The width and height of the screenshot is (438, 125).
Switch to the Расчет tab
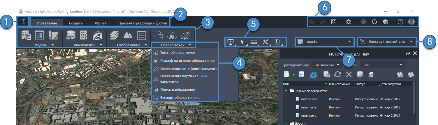click(x=101, y=23)
